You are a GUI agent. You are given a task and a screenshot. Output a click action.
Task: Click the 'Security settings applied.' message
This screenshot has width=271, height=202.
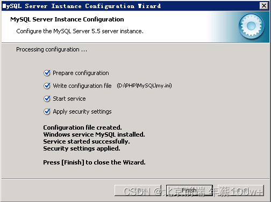(82, 148)
